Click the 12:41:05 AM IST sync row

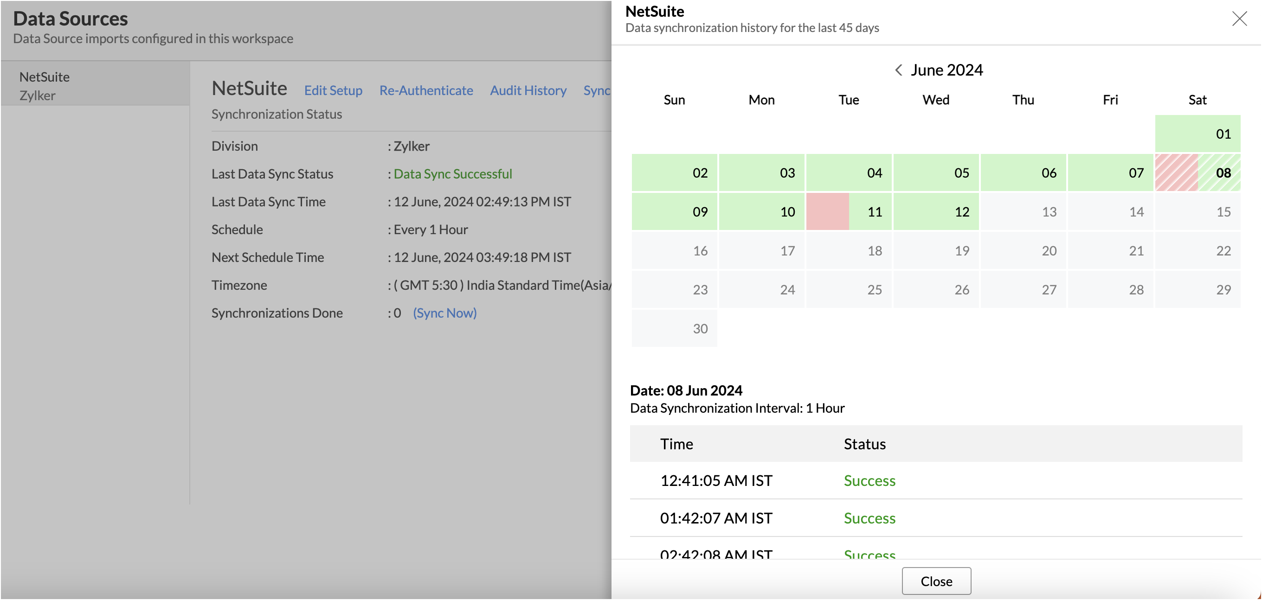click(x=936, y=480)
